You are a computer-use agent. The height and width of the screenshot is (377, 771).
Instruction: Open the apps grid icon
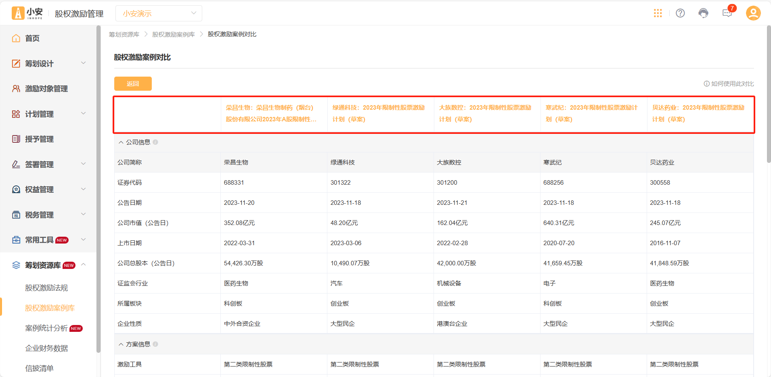click(658, 13)
